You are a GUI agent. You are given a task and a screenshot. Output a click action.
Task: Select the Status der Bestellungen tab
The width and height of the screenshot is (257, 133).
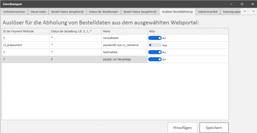[x=104, y=12]
